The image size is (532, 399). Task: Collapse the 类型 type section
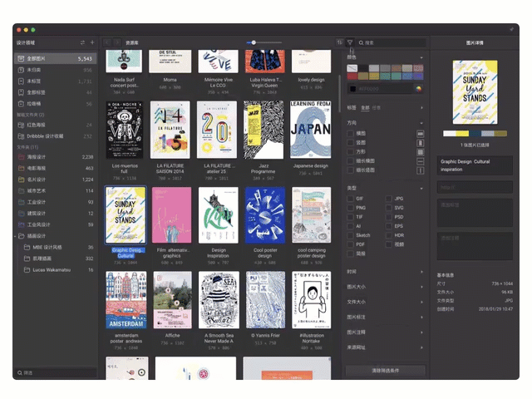pyautogui.click(x=421, y=189)
